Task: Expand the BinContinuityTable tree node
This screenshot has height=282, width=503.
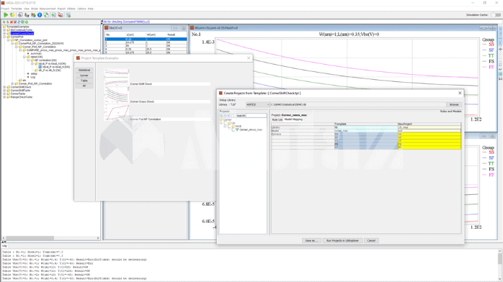Action: [x=4, y=30]
